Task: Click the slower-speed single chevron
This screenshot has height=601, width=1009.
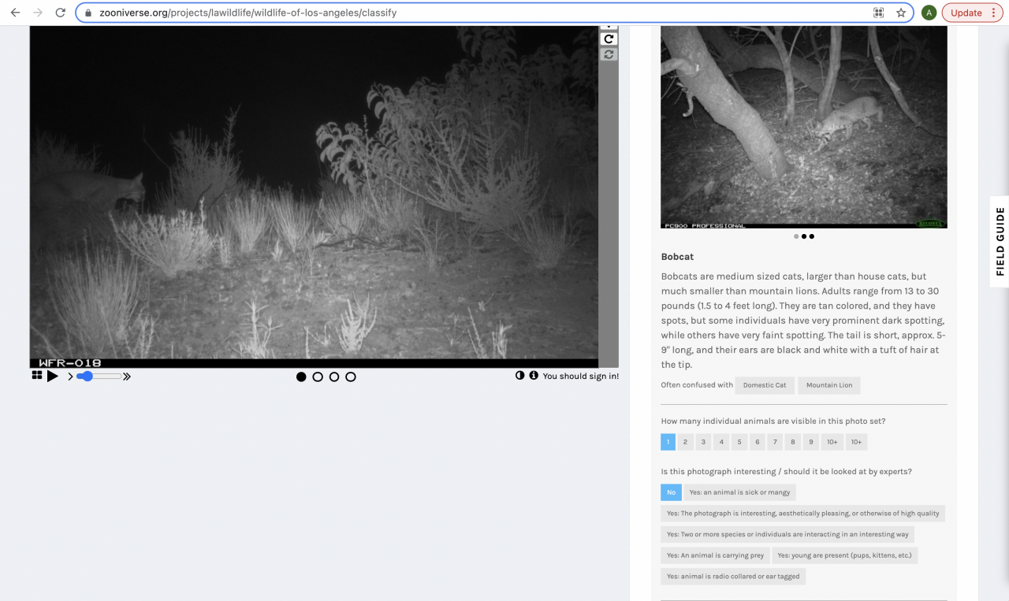Action: coord(70,377)
